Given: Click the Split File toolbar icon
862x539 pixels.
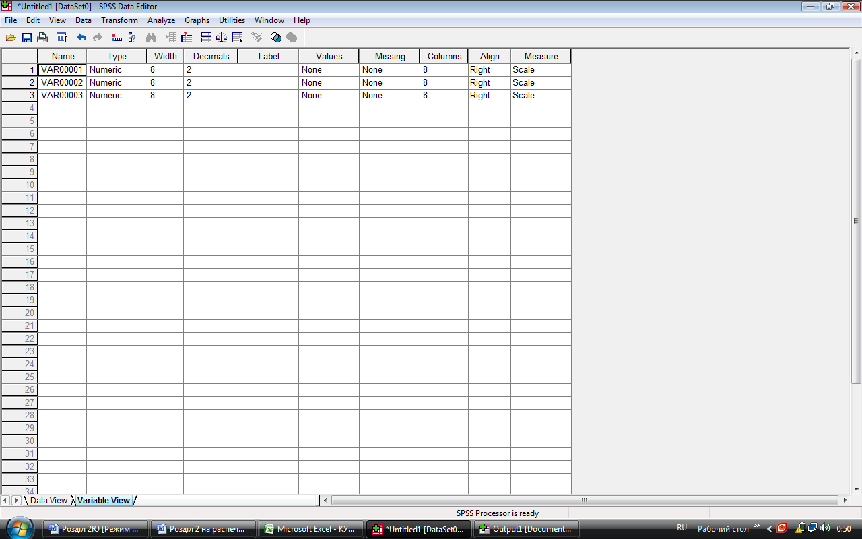Looking at the screenshot, I should (x=206, y=38).
